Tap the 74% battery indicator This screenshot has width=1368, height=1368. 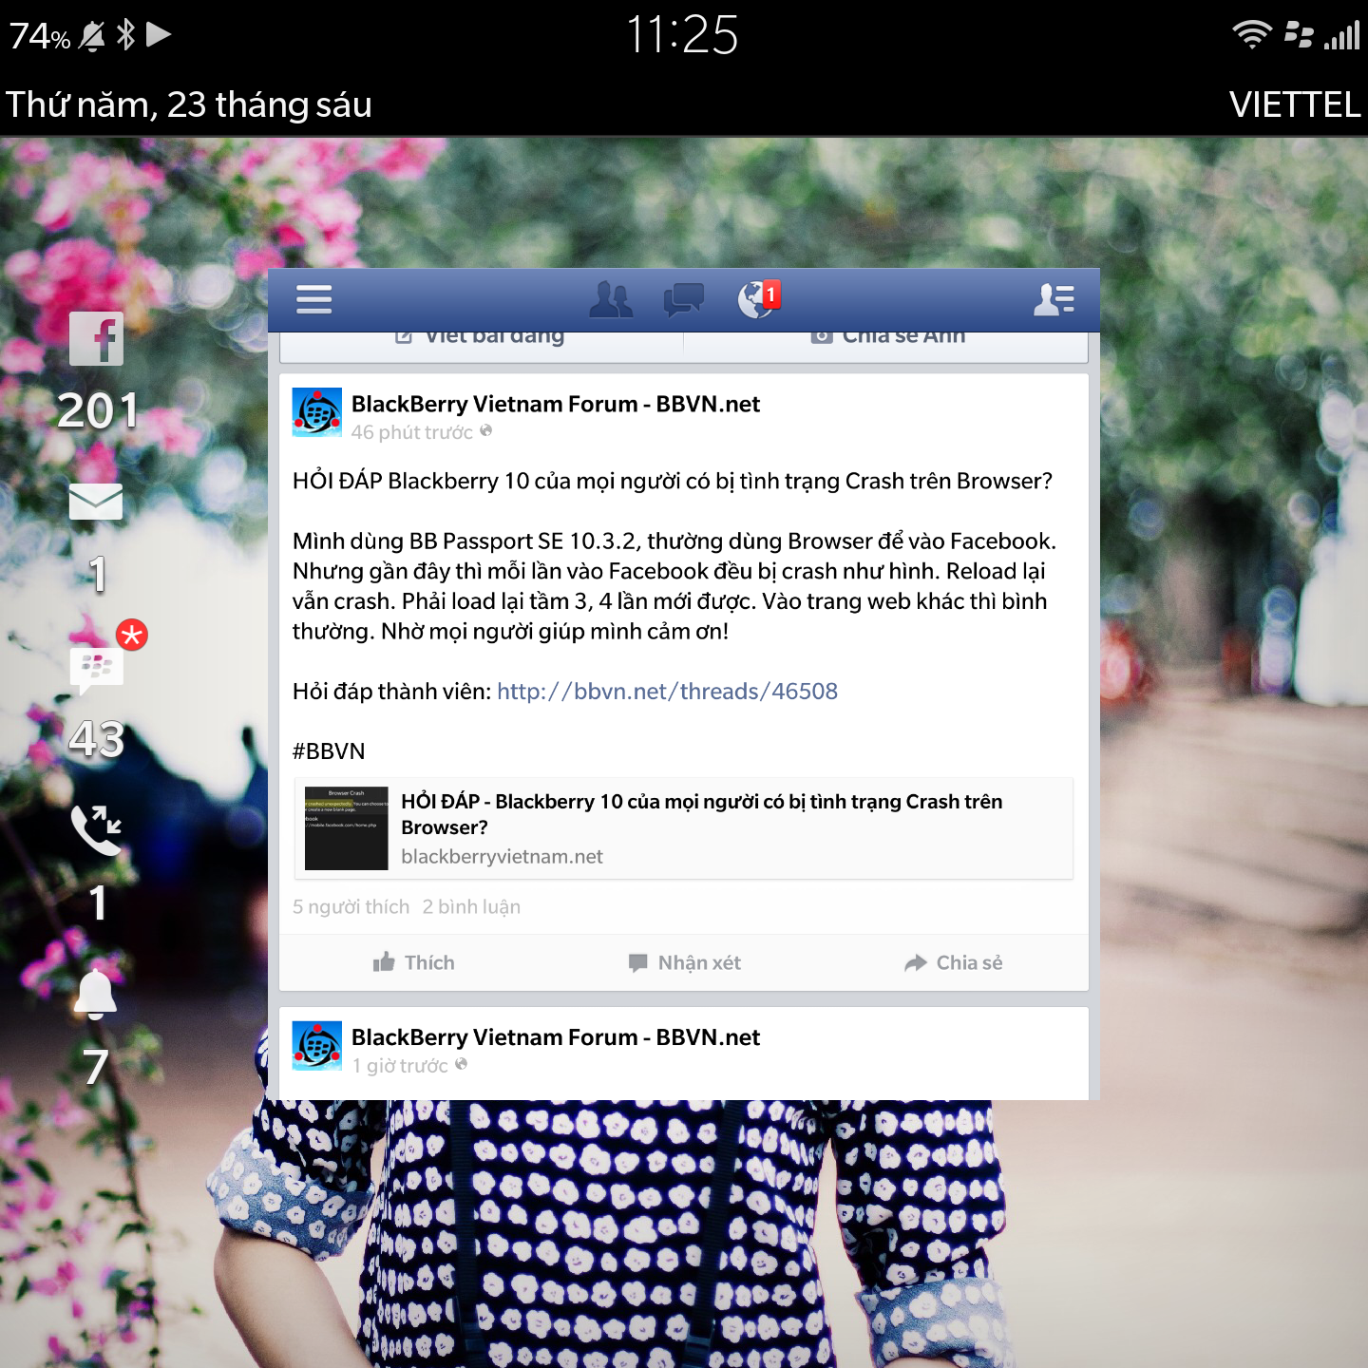40,36
